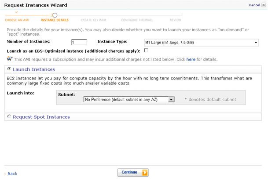Select the Launch Instances radio button
268x181 pixels.
(x=9, y=69)
